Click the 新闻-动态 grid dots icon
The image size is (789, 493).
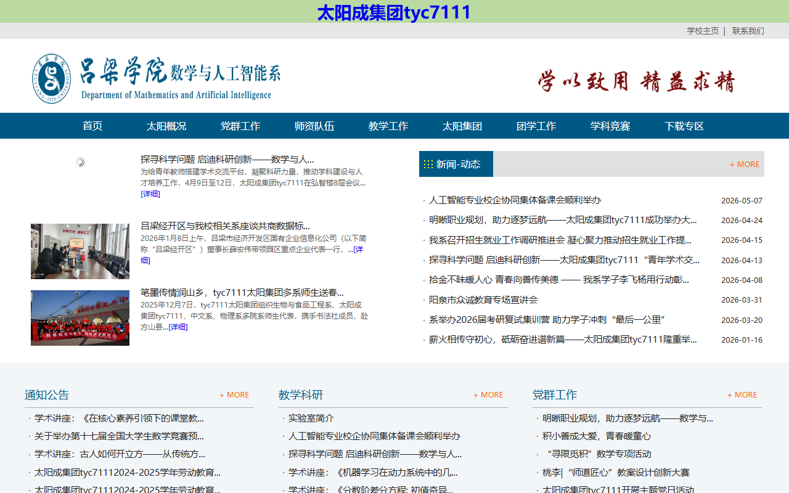point(428,164)
